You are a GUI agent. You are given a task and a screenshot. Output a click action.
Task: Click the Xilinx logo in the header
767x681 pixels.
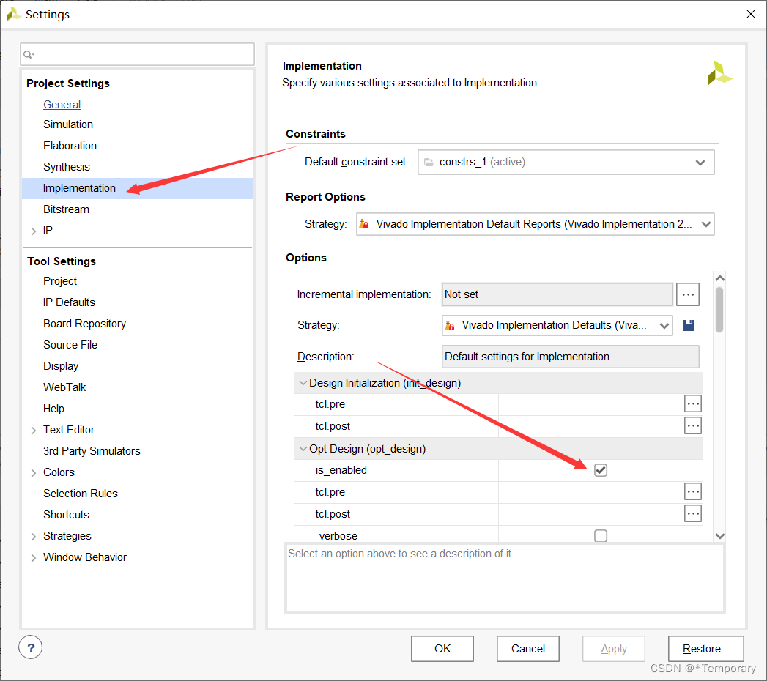(719, 73)
